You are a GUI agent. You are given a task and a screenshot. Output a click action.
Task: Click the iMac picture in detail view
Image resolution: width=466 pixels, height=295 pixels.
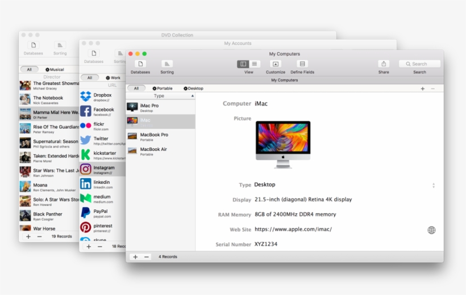(x=283, y=145)
